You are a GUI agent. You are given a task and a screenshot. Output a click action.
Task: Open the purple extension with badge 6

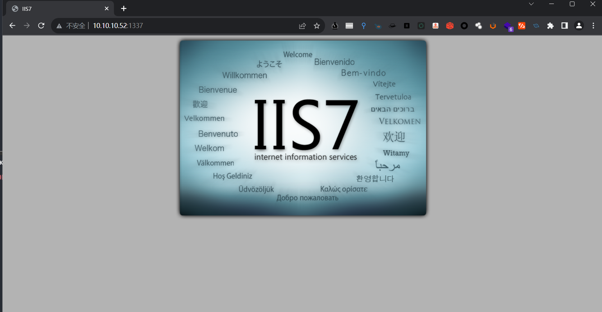tap(508, 27)
